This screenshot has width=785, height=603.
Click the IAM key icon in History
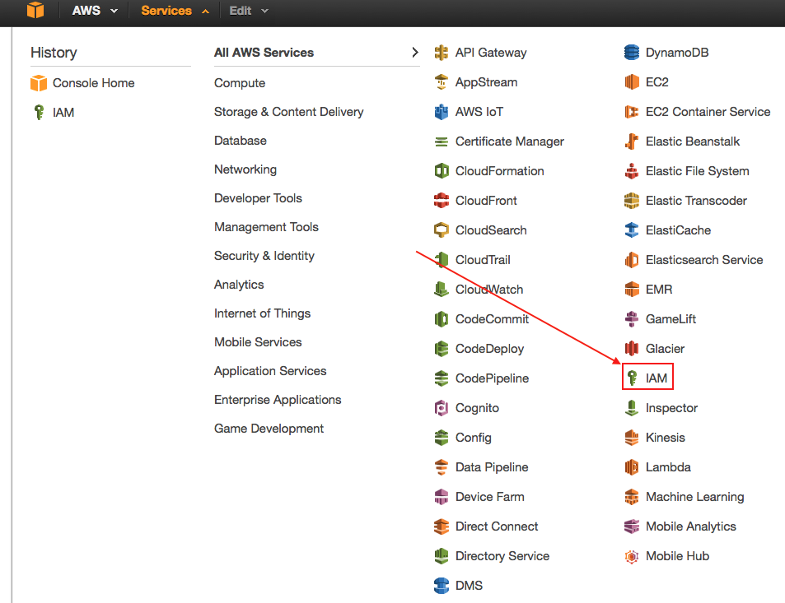click(38, 112)
